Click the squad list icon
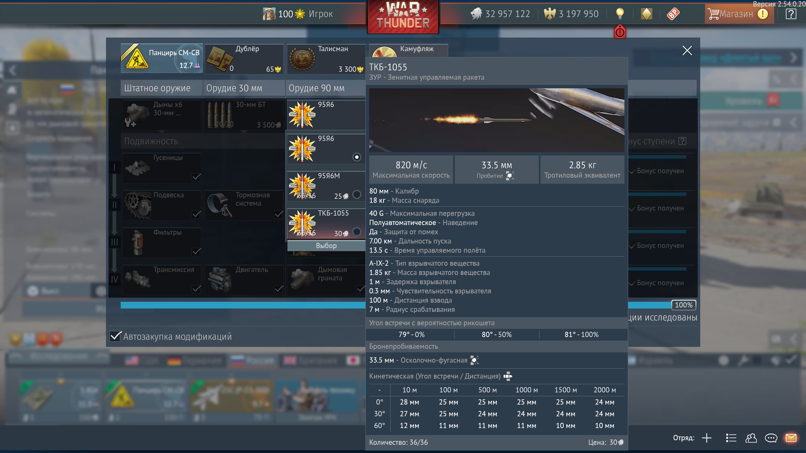 [731, 438]
